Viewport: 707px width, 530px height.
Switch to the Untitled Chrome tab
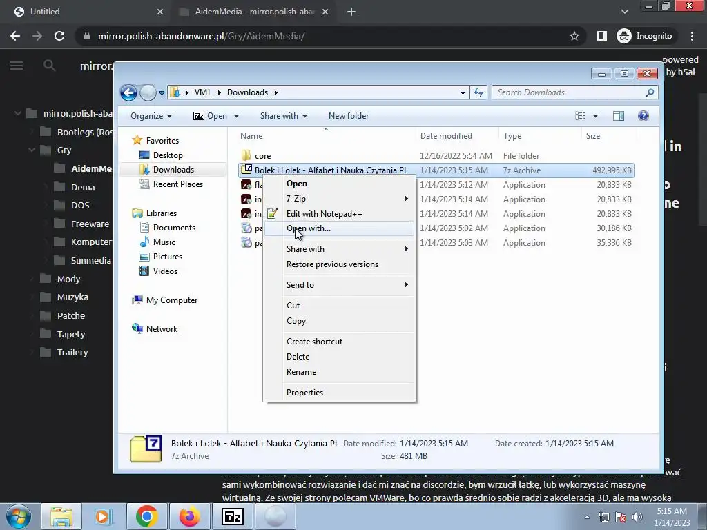pos(86,12)
